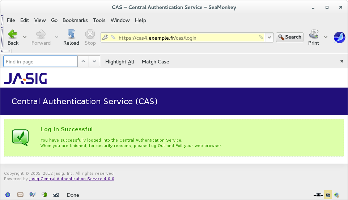
Task: Click the security padlock status icon
Action: [x=328, y=195]
